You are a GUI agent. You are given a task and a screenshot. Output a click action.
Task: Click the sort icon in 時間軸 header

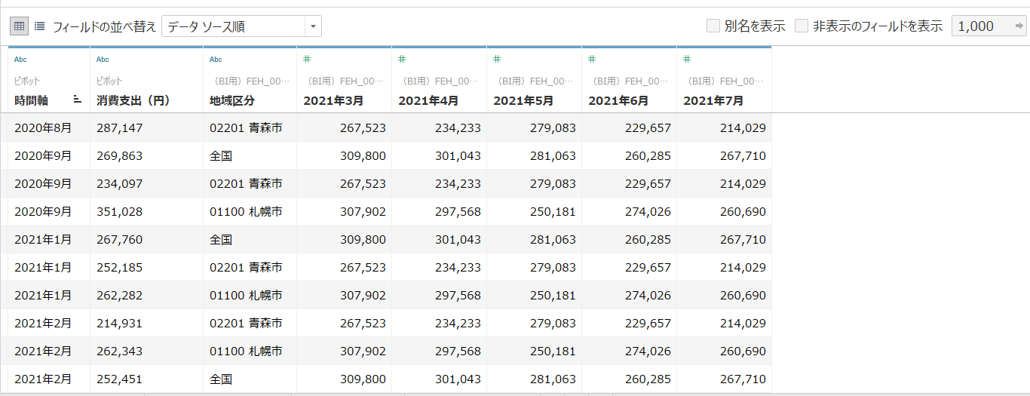[77, 100]
